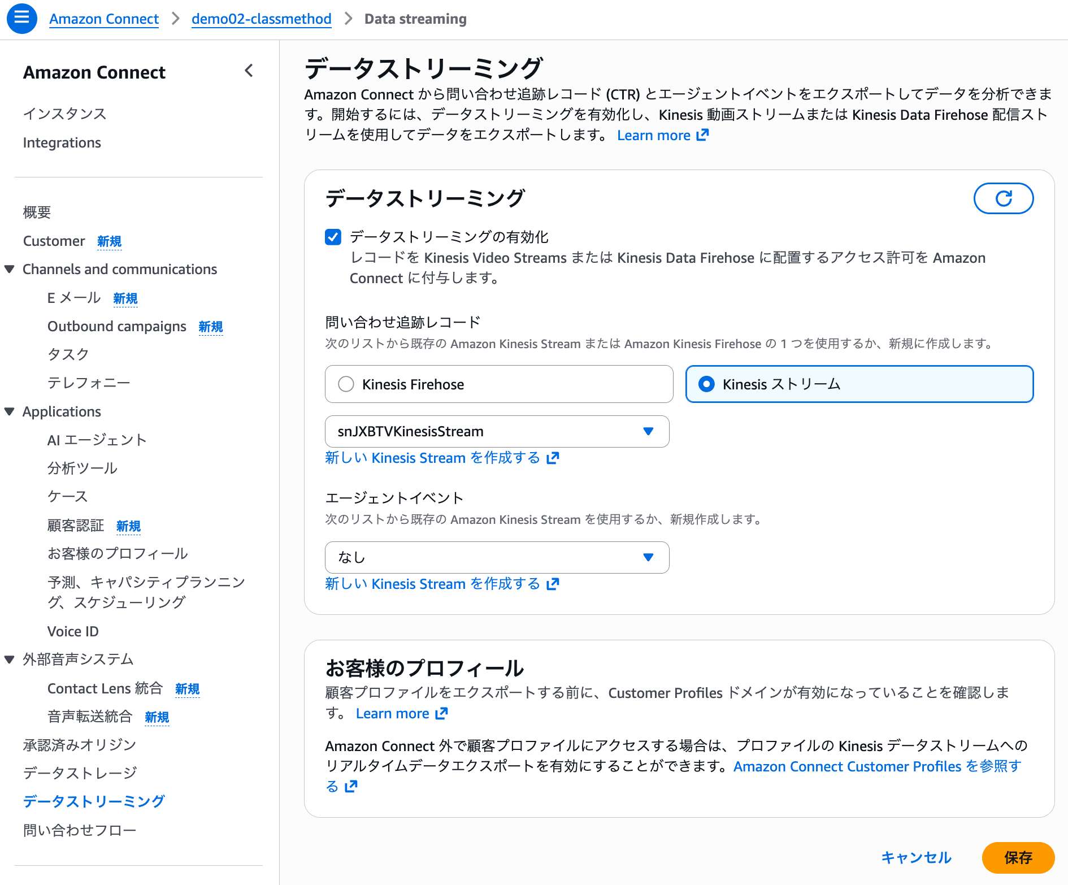This screenshot has height=885, width=1068.
Task: Open 顧客認証 settings
Action: [x=76, y=526]
